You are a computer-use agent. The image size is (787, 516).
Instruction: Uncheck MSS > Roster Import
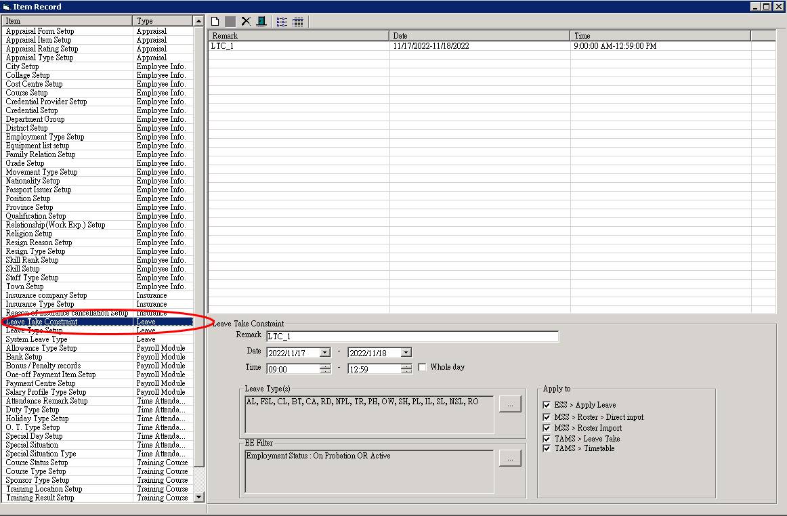pos(546,427)
